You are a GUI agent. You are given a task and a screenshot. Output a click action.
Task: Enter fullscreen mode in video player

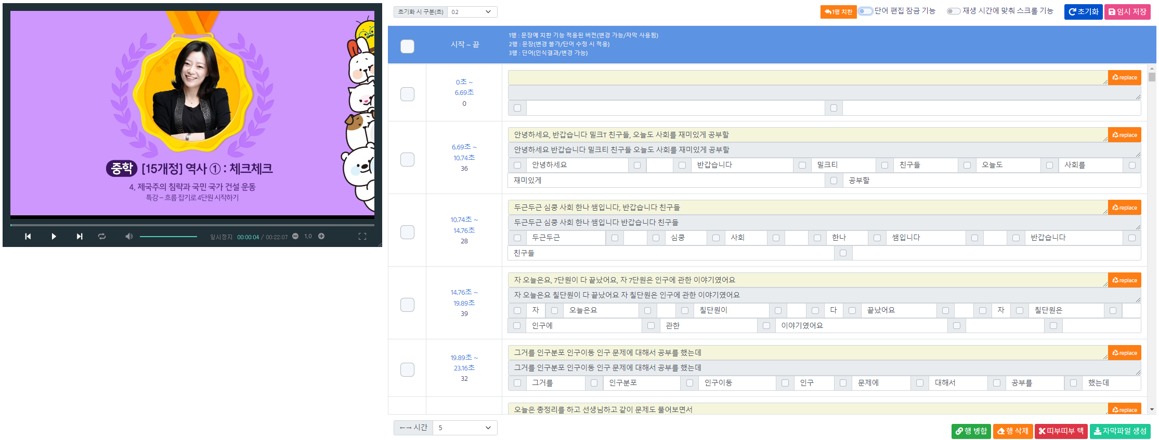pos(362,236)
